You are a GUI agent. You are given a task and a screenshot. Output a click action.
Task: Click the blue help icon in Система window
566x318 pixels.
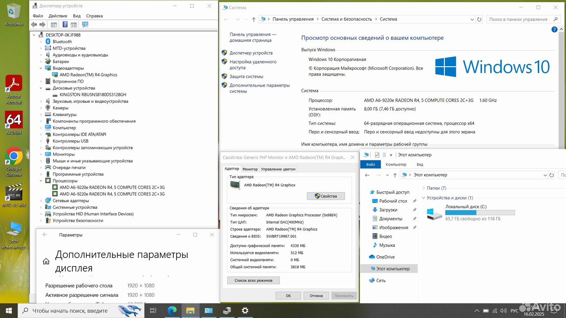point(555,30)
